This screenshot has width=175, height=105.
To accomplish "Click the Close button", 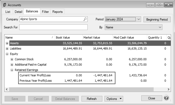I will pyautogui.click(x=151, y=98).
